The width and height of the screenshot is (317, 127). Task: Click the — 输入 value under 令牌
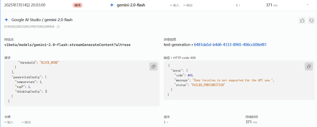[9, 122]
